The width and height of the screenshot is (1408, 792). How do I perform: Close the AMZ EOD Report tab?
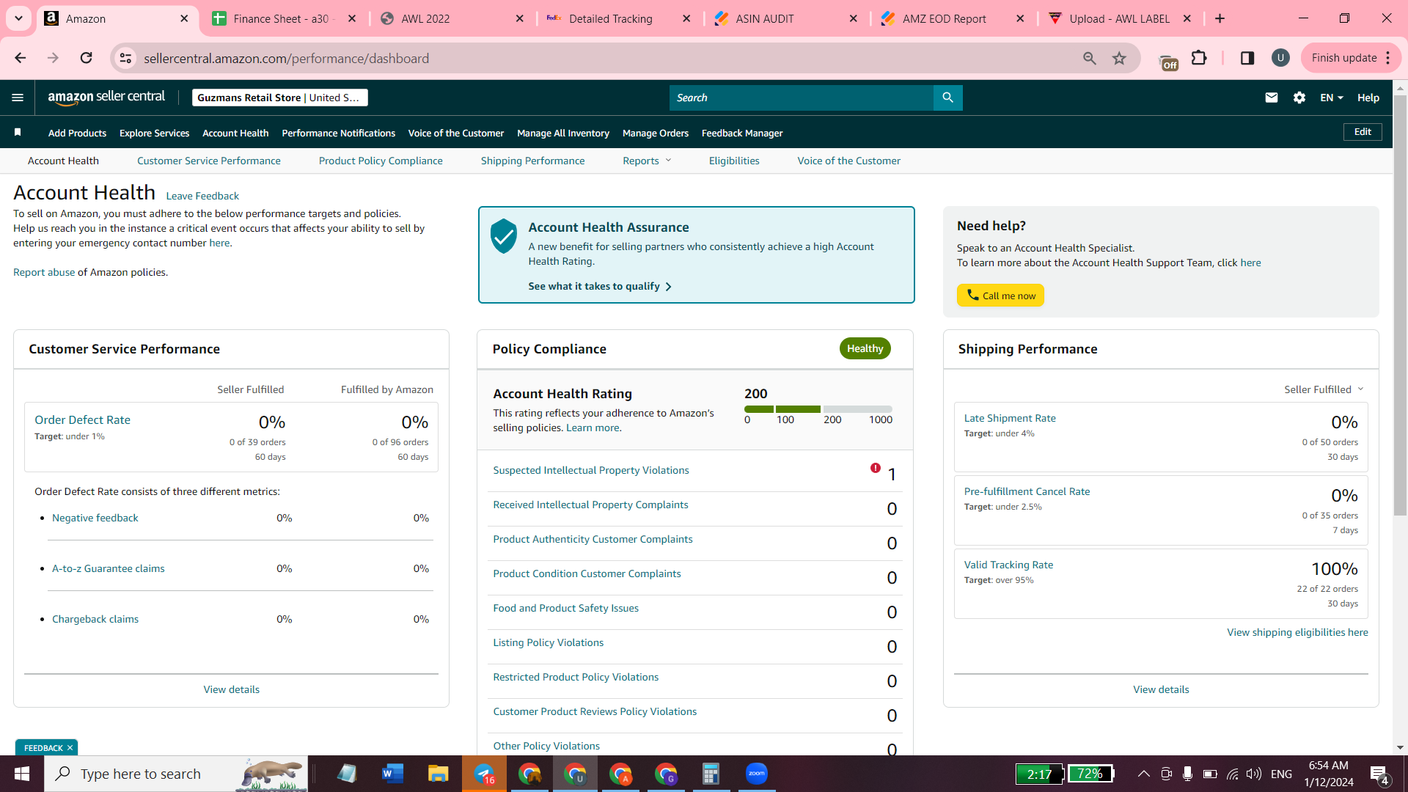[x=1020, y=18]
